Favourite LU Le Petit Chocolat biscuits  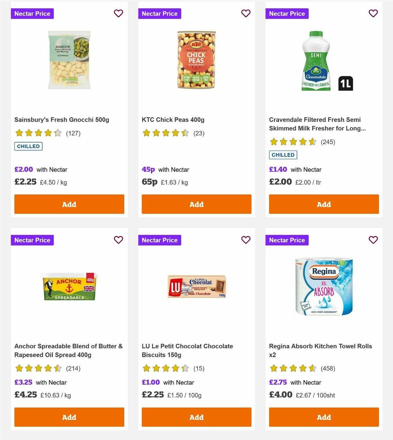(246, 240)
